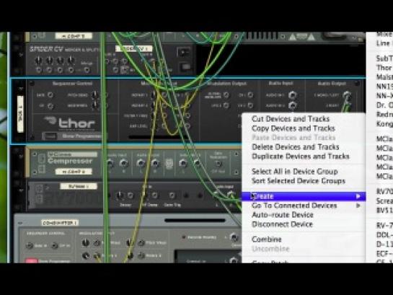Click the Combinator's CV In jack
This screenshot has height=295, width=393.
[x=54, y=245]
